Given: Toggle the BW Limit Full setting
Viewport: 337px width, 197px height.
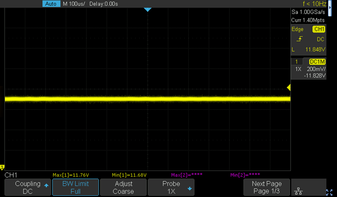Looking at the screenshot, I should coord(75,188).
